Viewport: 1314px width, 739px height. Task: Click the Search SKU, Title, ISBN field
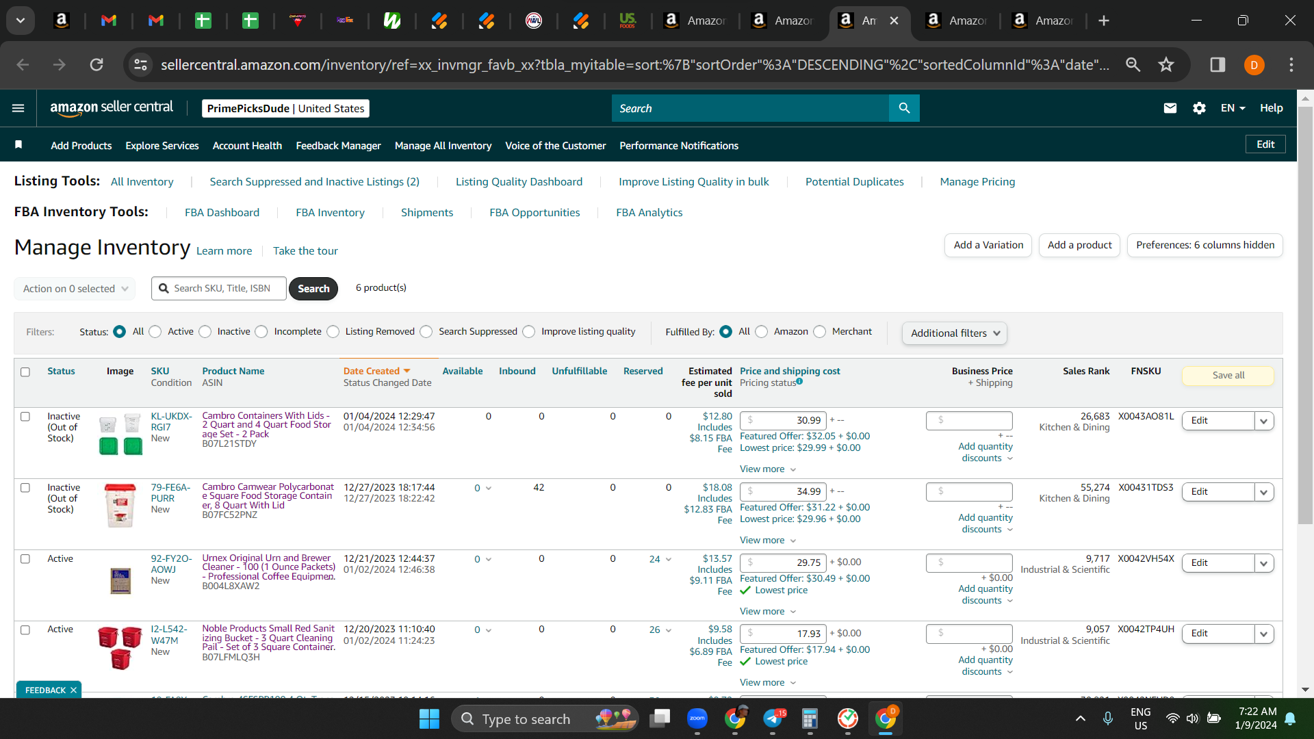(x=219, y=289)
